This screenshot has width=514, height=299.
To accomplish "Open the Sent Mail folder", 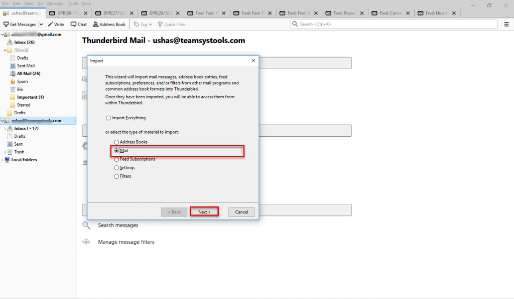I will tap(26, 66).
